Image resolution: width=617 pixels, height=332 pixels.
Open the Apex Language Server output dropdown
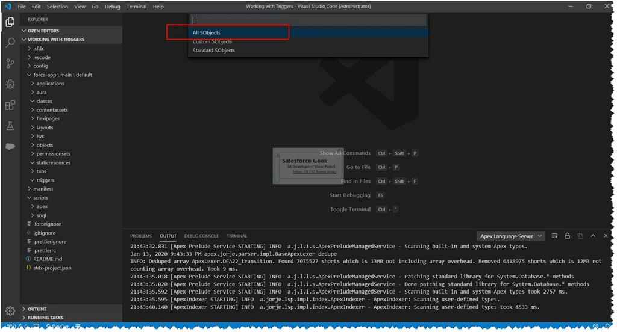click(x=510, y=236)
